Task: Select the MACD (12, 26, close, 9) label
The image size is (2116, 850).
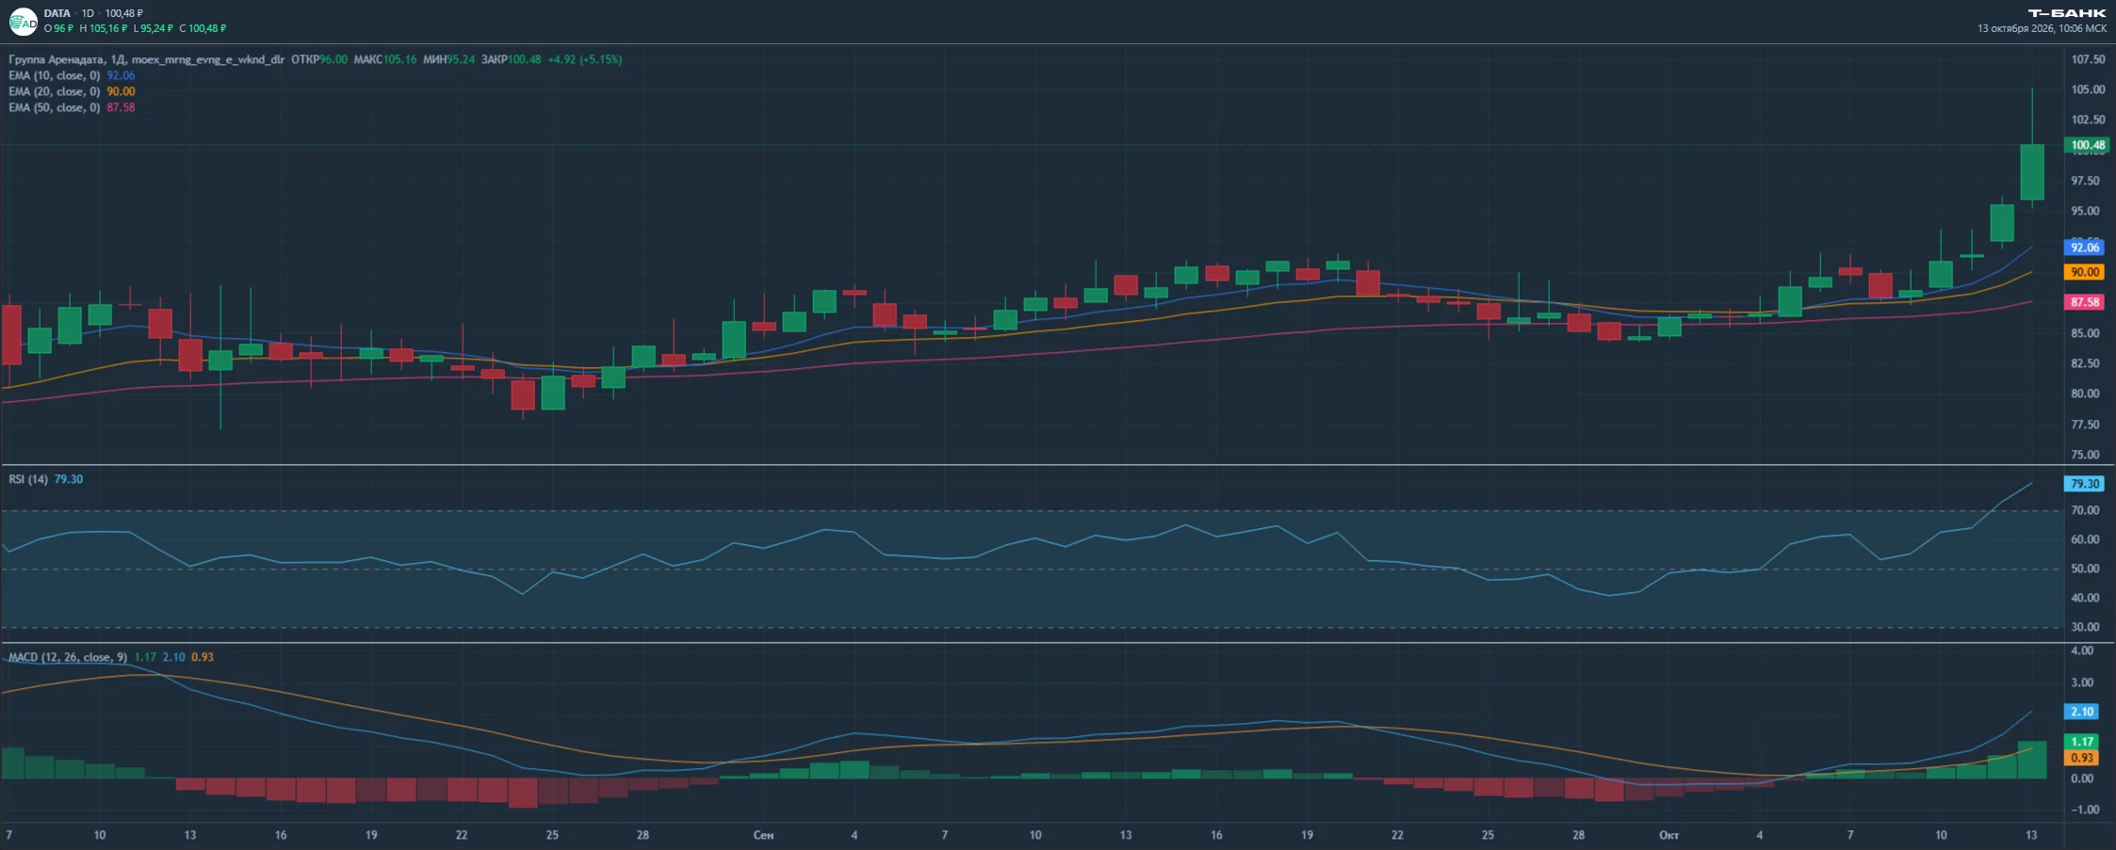Action: [68, 657]
